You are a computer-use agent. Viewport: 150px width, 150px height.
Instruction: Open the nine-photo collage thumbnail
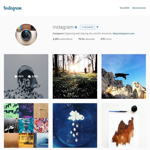tap(26, 125)
